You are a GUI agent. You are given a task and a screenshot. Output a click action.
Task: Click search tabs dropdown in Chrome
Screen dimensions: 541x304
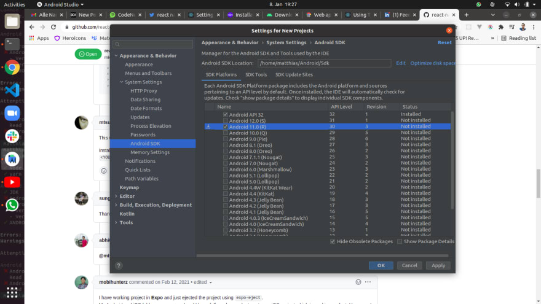[x=492, y=15]
